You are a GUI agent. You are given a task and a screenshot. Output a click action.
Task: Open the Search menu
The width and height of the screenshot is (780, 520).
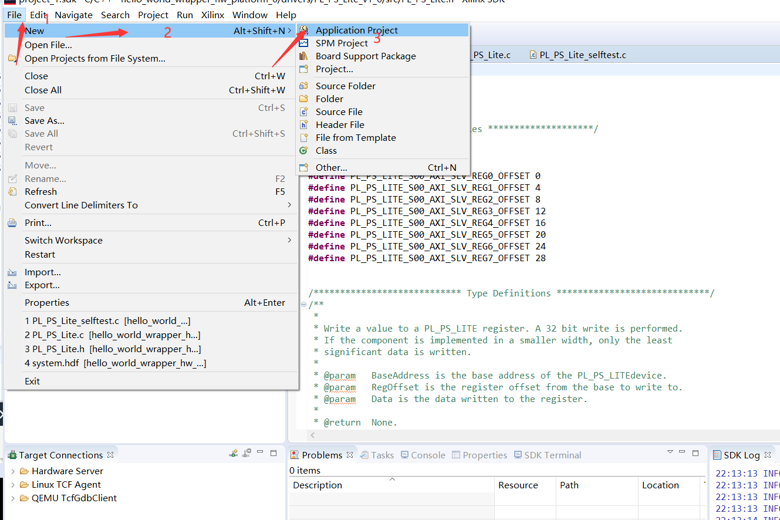(x=115, y=15)
